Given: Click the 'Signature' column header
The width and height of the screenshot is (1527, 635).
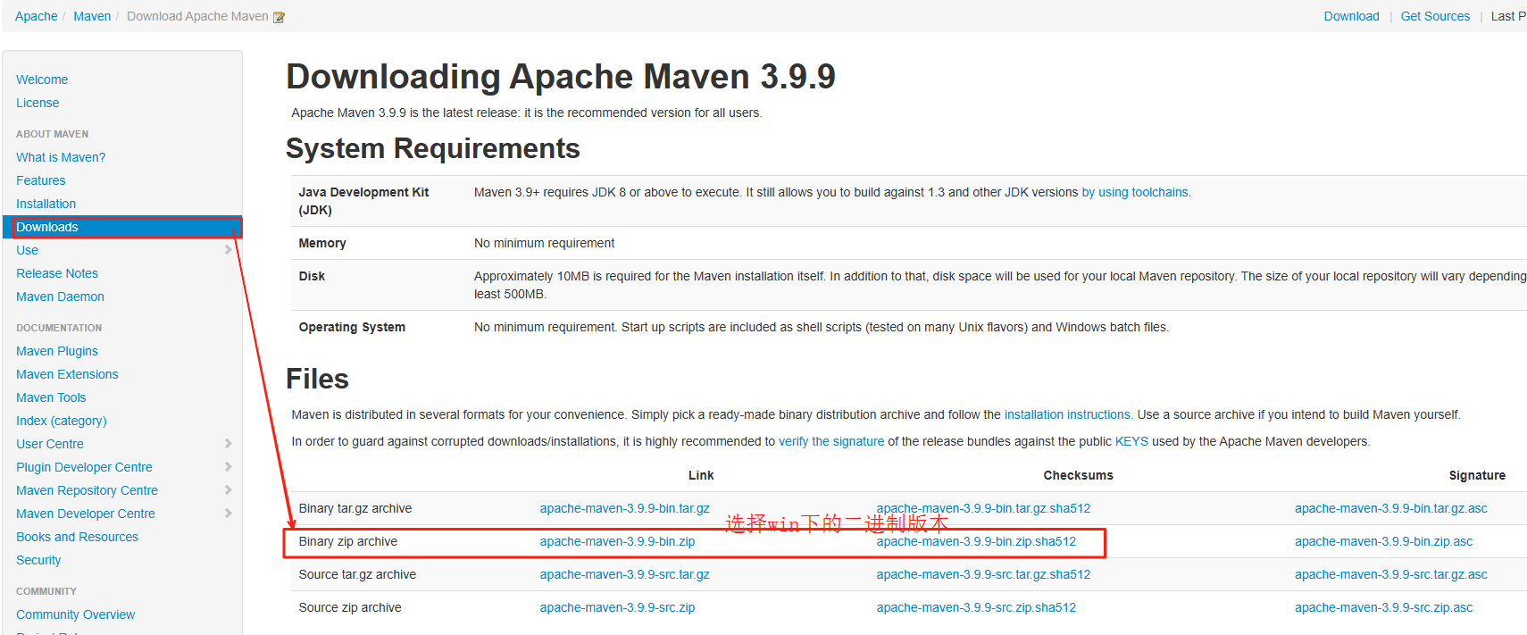Looking at the screenshot, I should coord(1477,475).
